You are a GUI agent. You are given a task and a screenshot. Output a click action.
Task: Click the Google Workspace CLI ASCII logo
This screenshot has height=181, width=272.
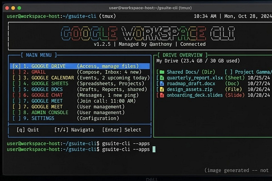click(x=148, y=33)
